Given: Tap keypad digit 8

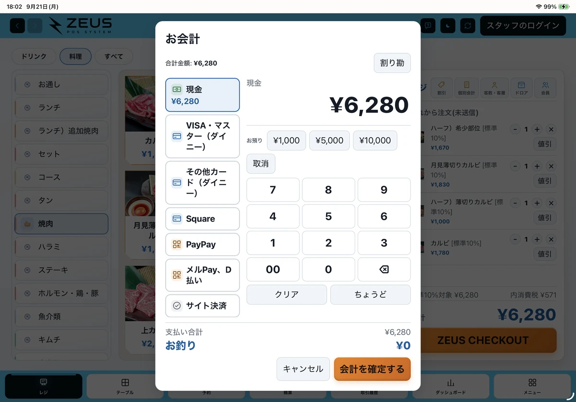Looking at the screenshot, I should pyautogui.click(x=328, y=190).
